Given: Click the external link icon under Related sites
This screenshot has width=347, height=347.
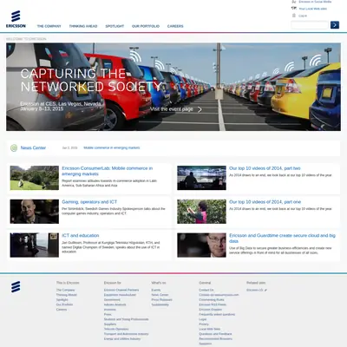Looking at the screenshot, I should [265, 290].
